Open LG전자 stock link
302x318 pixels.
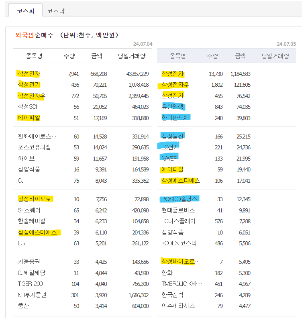(170, 147)
